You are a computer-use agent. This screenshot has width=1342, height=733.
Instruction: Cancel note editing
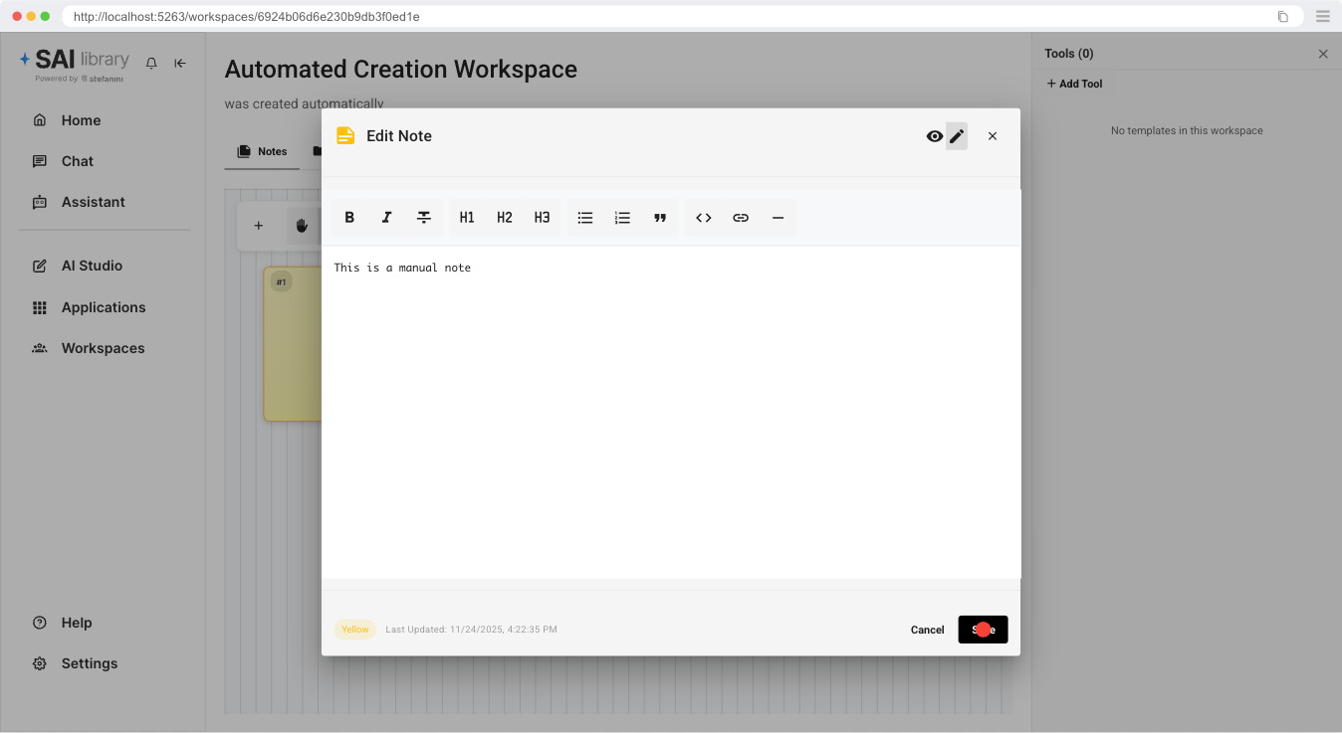(927, 630)
